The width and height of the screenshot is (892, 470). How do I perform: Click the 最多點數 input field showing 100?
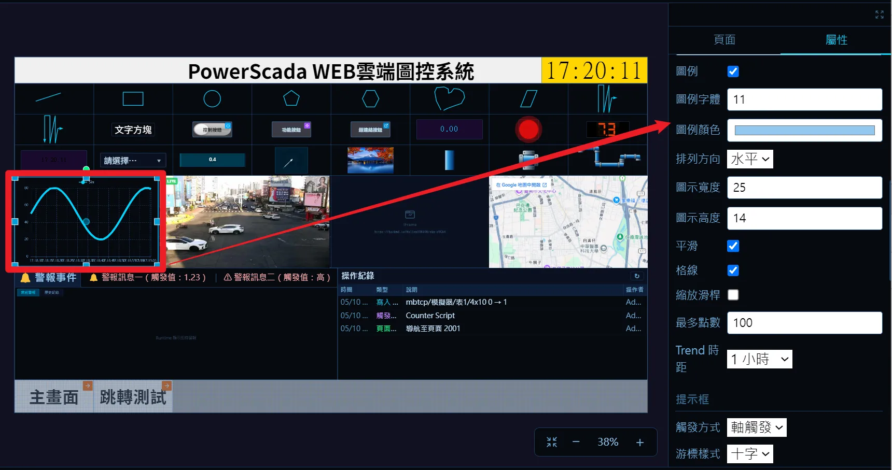coord(804,323)
